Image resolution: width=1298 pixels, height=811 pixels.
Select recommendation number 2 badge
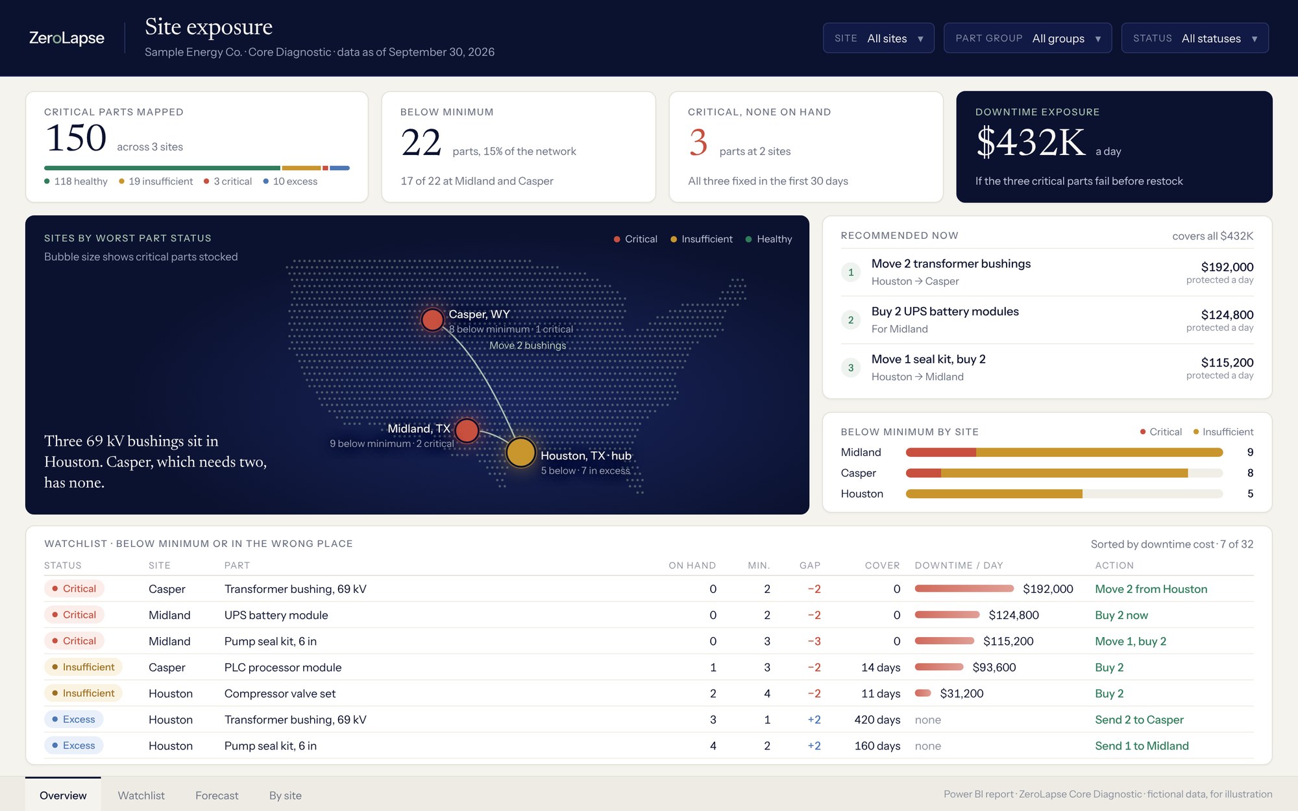[x=851, y=320]
